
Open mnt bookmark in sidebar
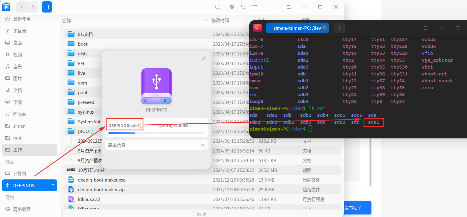point(30,138)
